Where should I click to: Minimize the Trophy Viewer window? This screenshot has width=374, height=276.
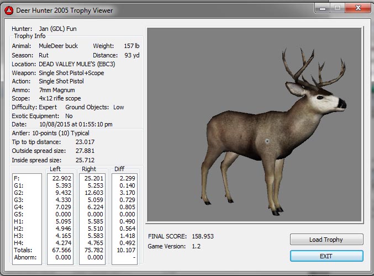point(322,8)
